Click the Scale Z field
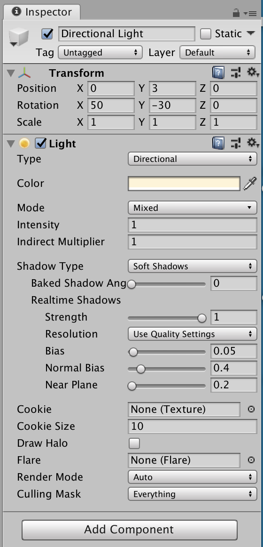 (233, 122)
